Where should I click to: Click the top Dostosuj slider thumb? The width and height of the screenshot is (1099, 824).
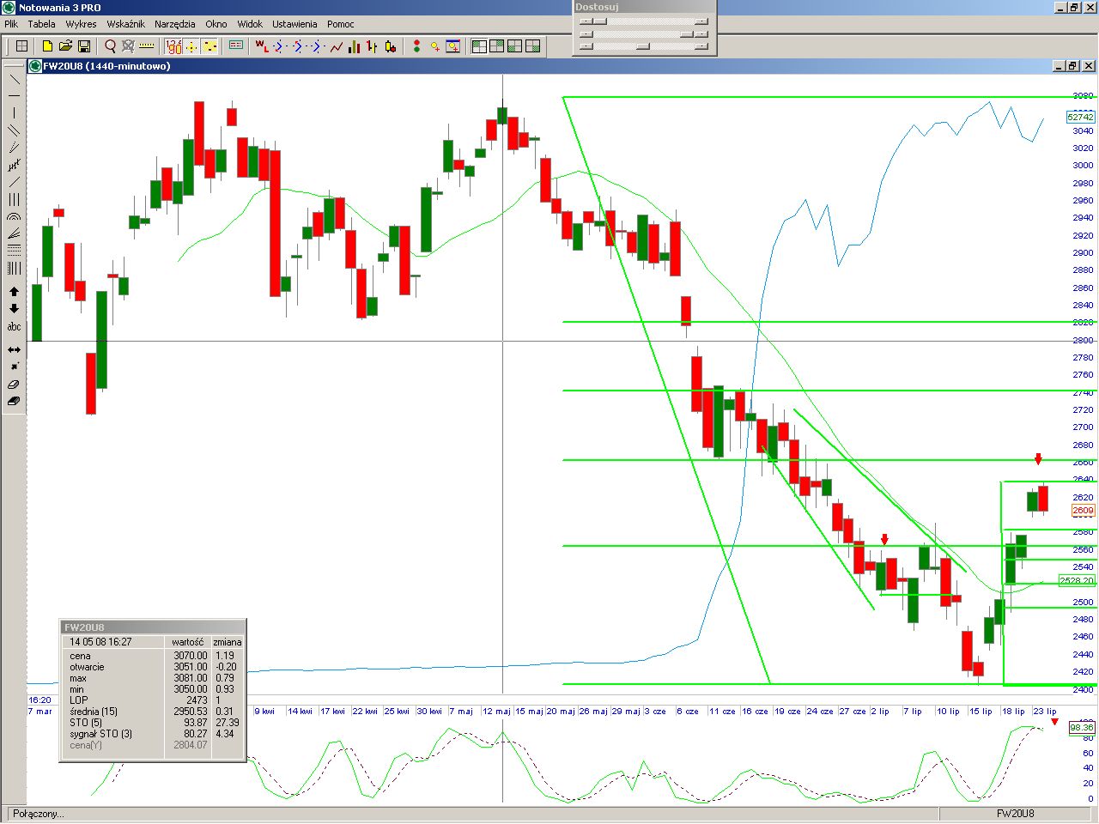(600, 21)
